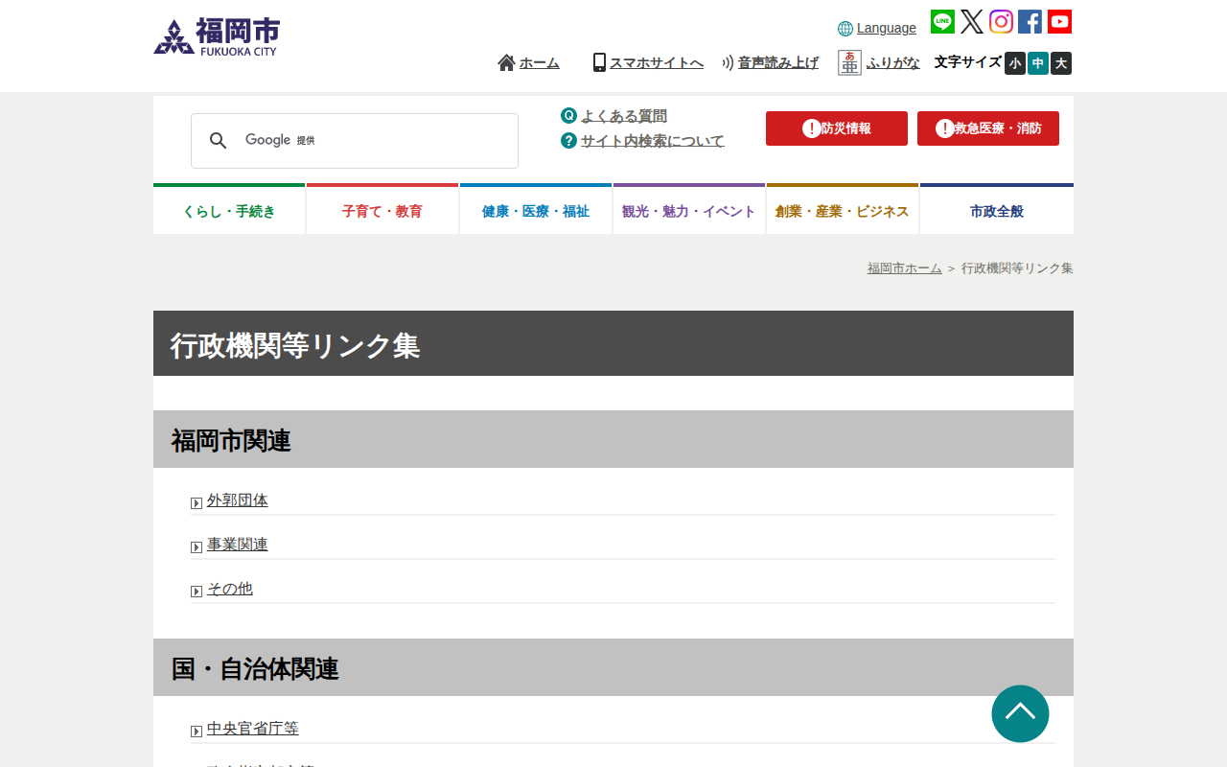Open the くらし・手続き menu tab
The width and height of the screenshot is (1227, 767).
pyautogui.click(x=229, y=209)
